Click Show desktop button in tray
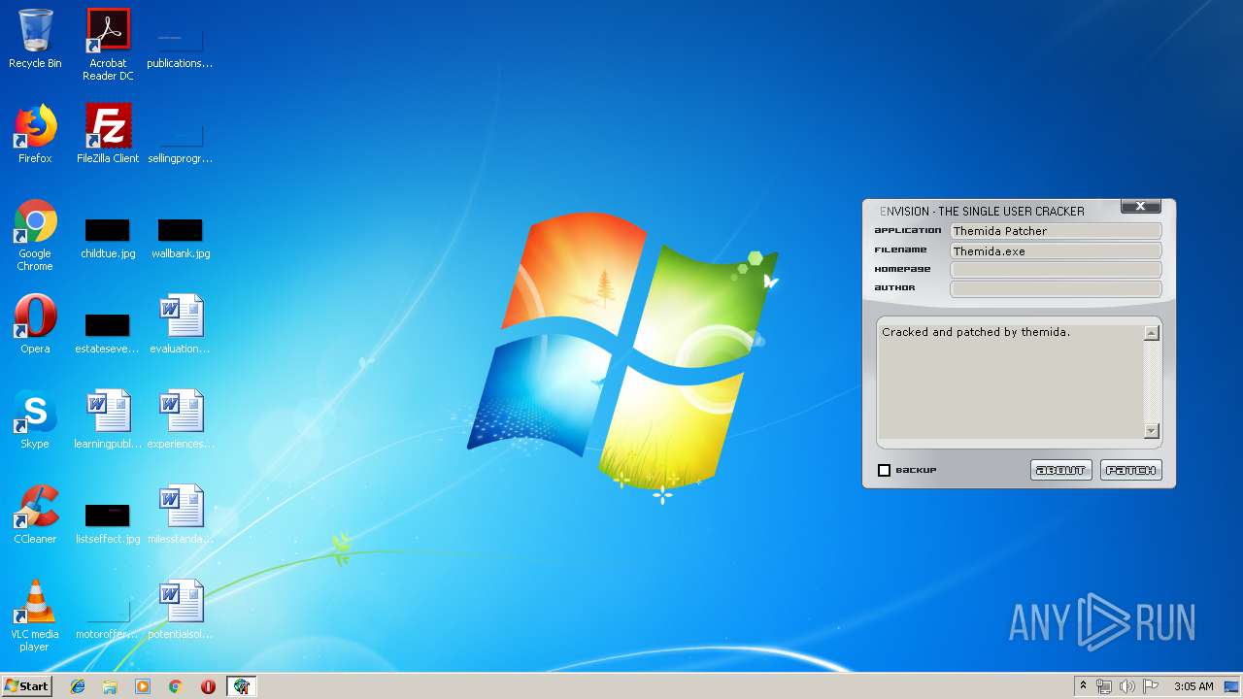Image resolution: width=1243 pixels, height=699 pixels. pyautogui.click(x=1232, y=686)
